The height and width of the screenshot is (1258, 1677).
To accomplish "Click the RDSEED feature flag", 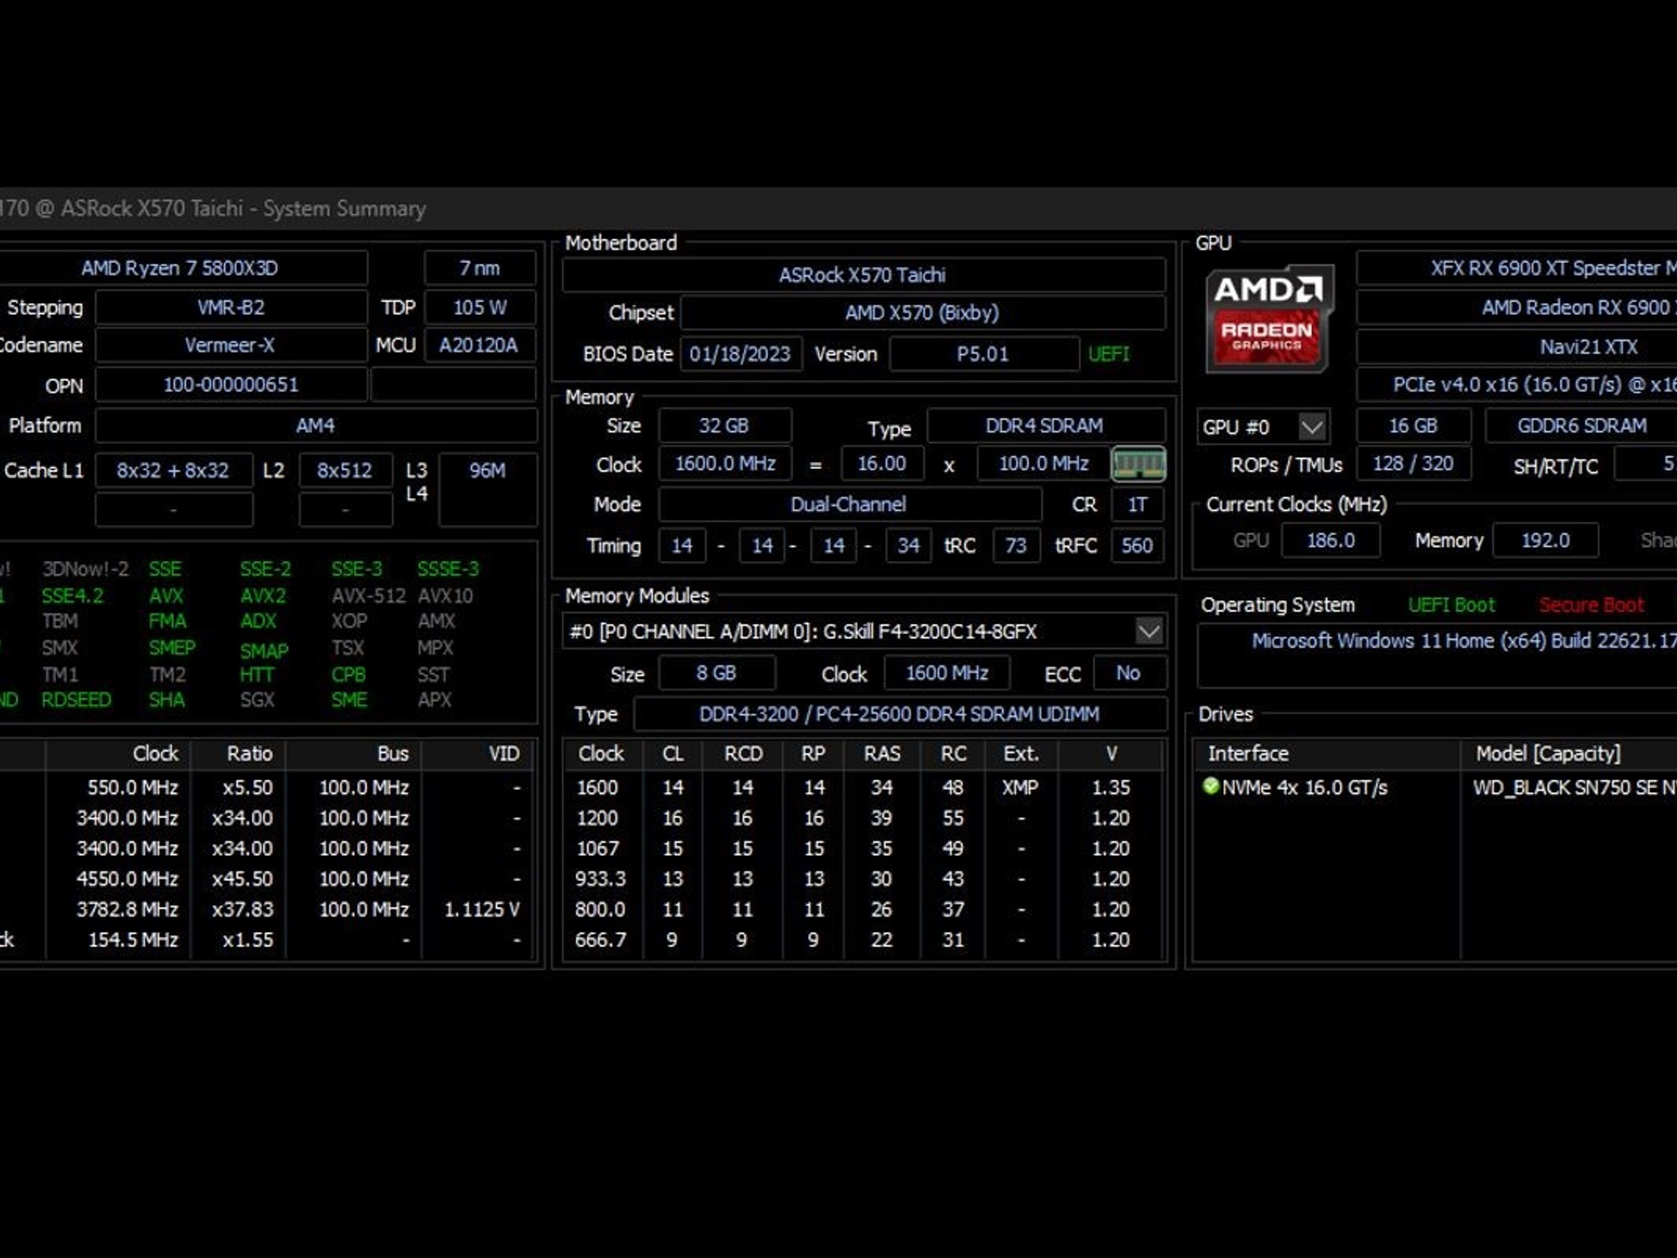I will coord(76,700).
